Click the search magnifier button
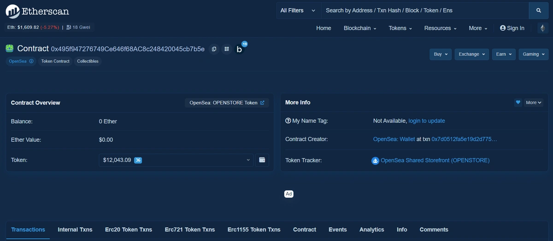Screen dimensions: 553x241 539,10
